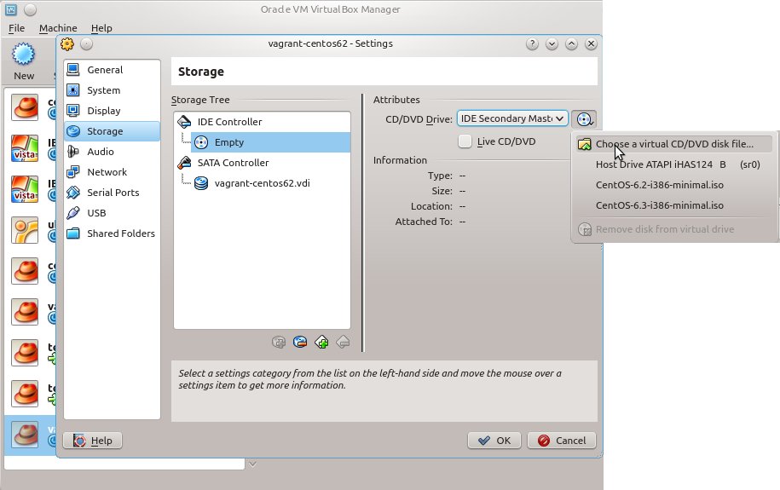Click the remove controller icon below storage tree
This screenshot has width=780, height=490.
[x=343, y=343]
